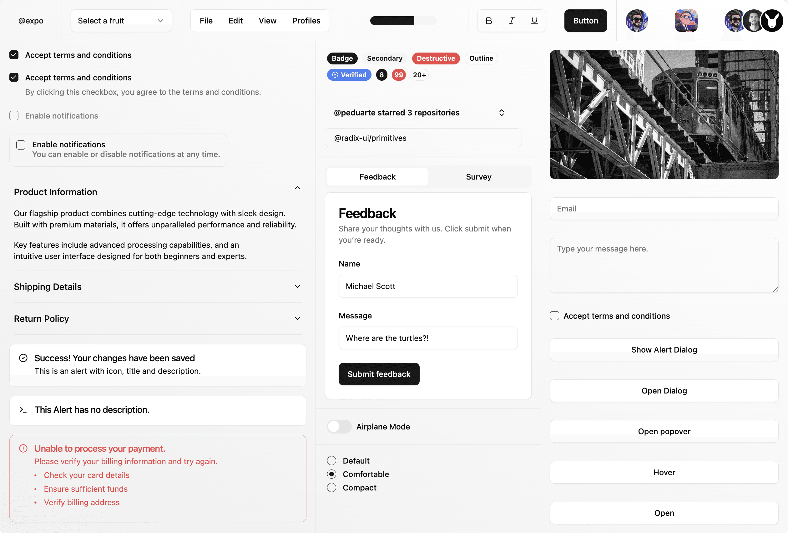Click the Show Alert Dialog button

click(x=664, y=349)
